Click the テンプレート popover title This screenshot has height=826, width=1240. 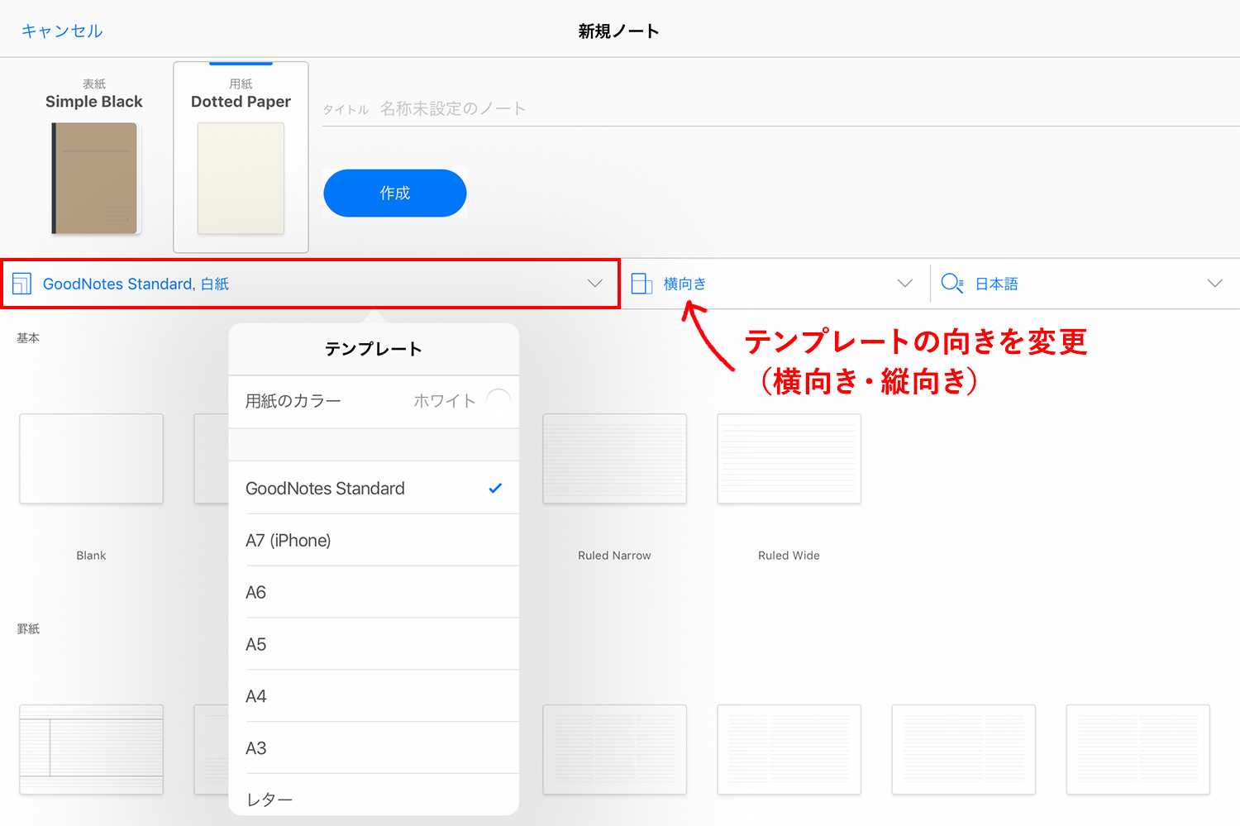pyautogui.click(x=374, y=349)
